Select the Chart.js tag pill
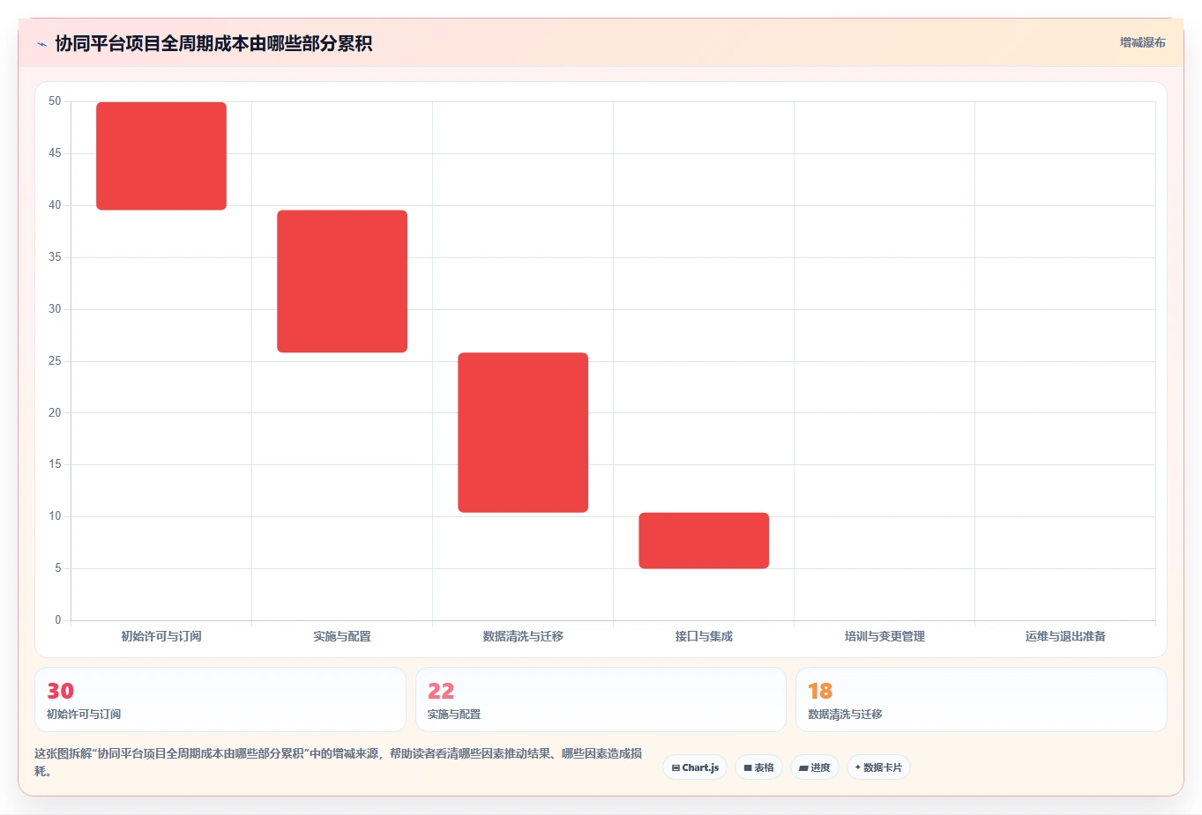This screenshot has width=1202, height=815. point(695,767)
